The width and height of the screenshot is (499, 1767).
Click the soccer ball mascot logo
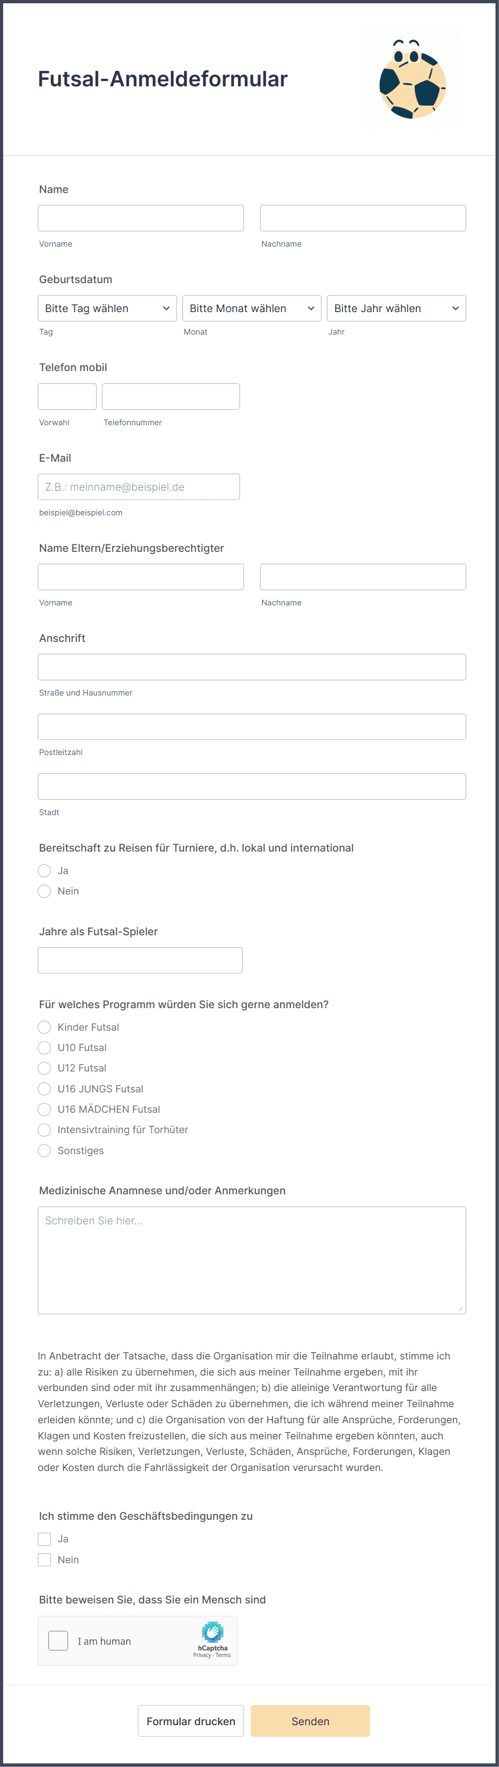[413, 79]
